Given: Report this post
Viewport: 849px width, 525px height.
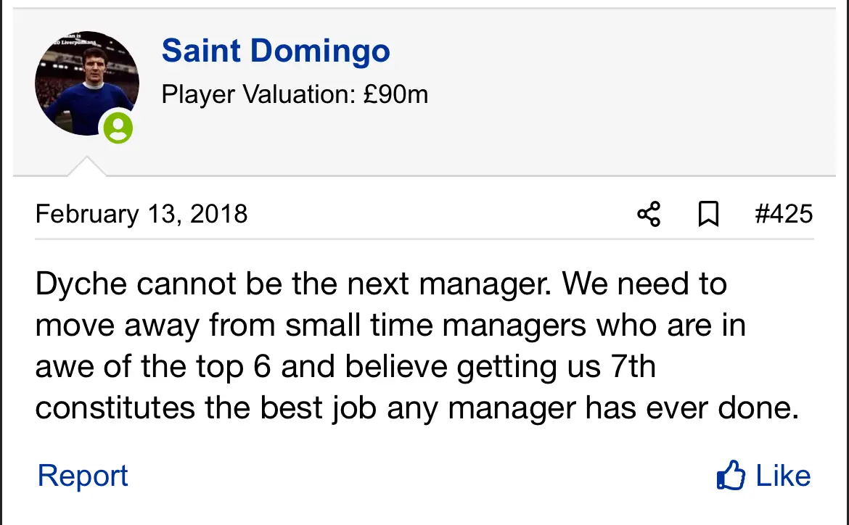Looking at the screenshot, I should (83, 476).
